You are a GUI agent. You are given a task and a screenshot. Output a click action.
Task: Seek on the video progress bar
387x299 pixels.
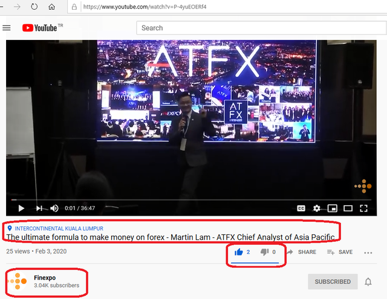(x=191, y=200)
